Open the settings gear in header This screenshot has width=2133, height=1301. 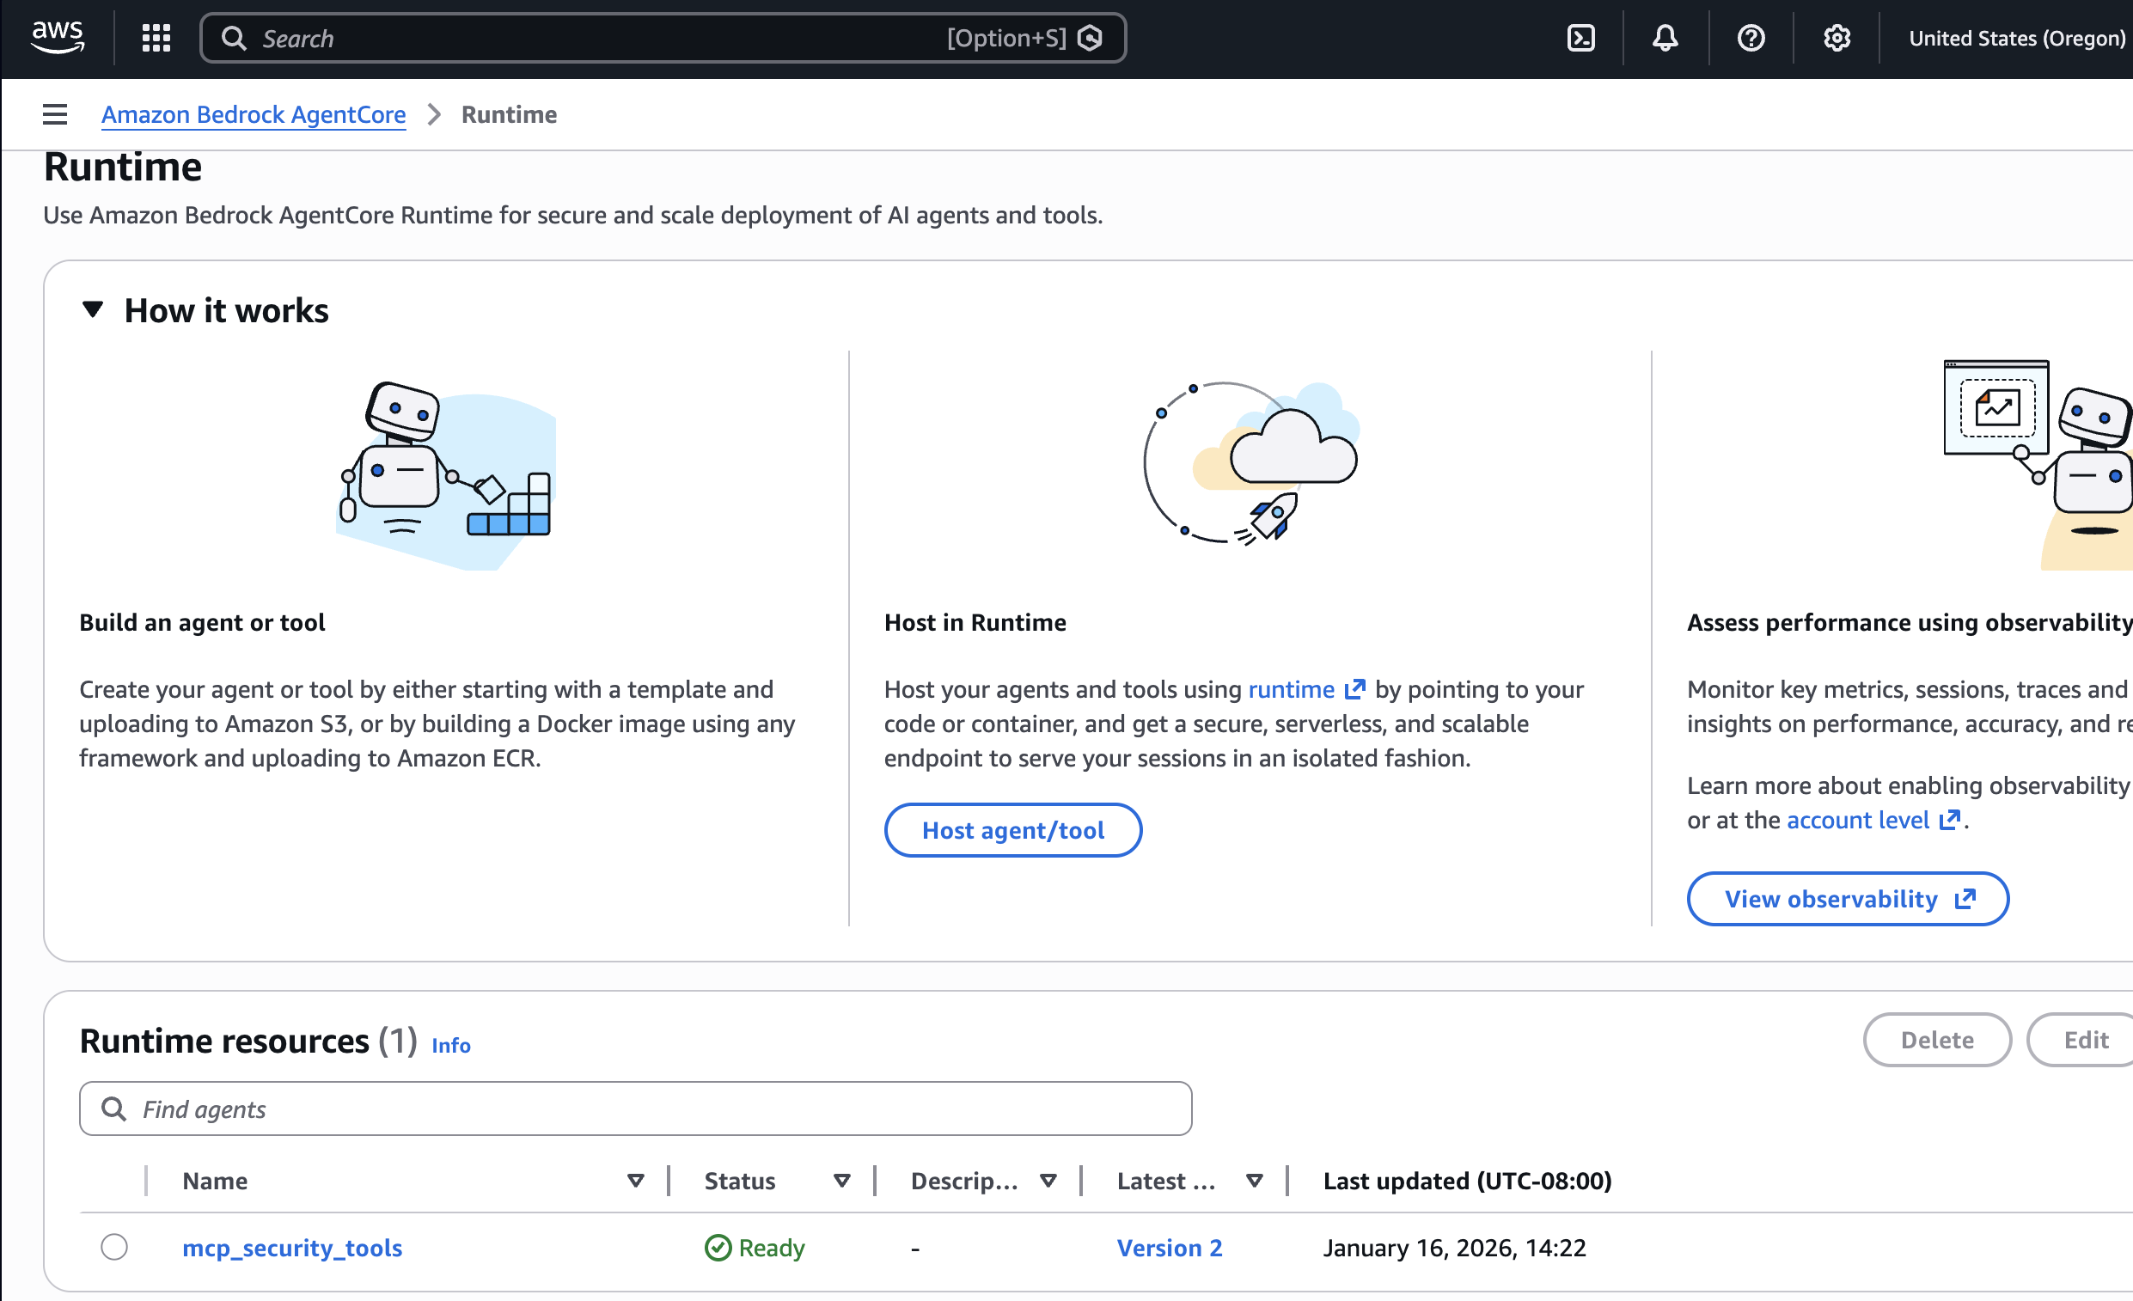(x=1836, y=38)
